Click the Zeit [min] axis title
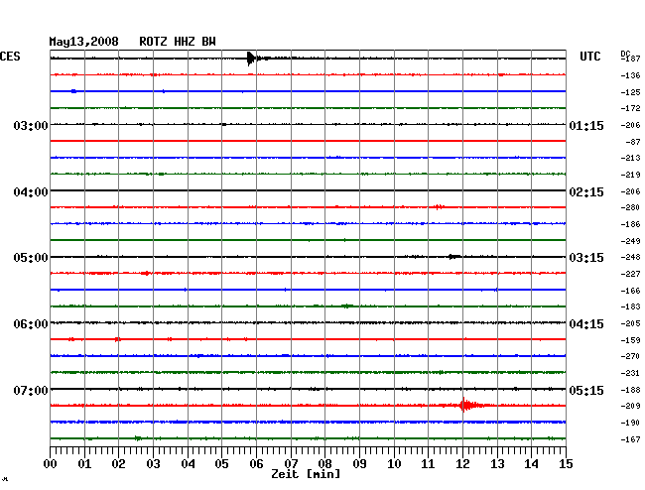 click(x=306, y=474)
